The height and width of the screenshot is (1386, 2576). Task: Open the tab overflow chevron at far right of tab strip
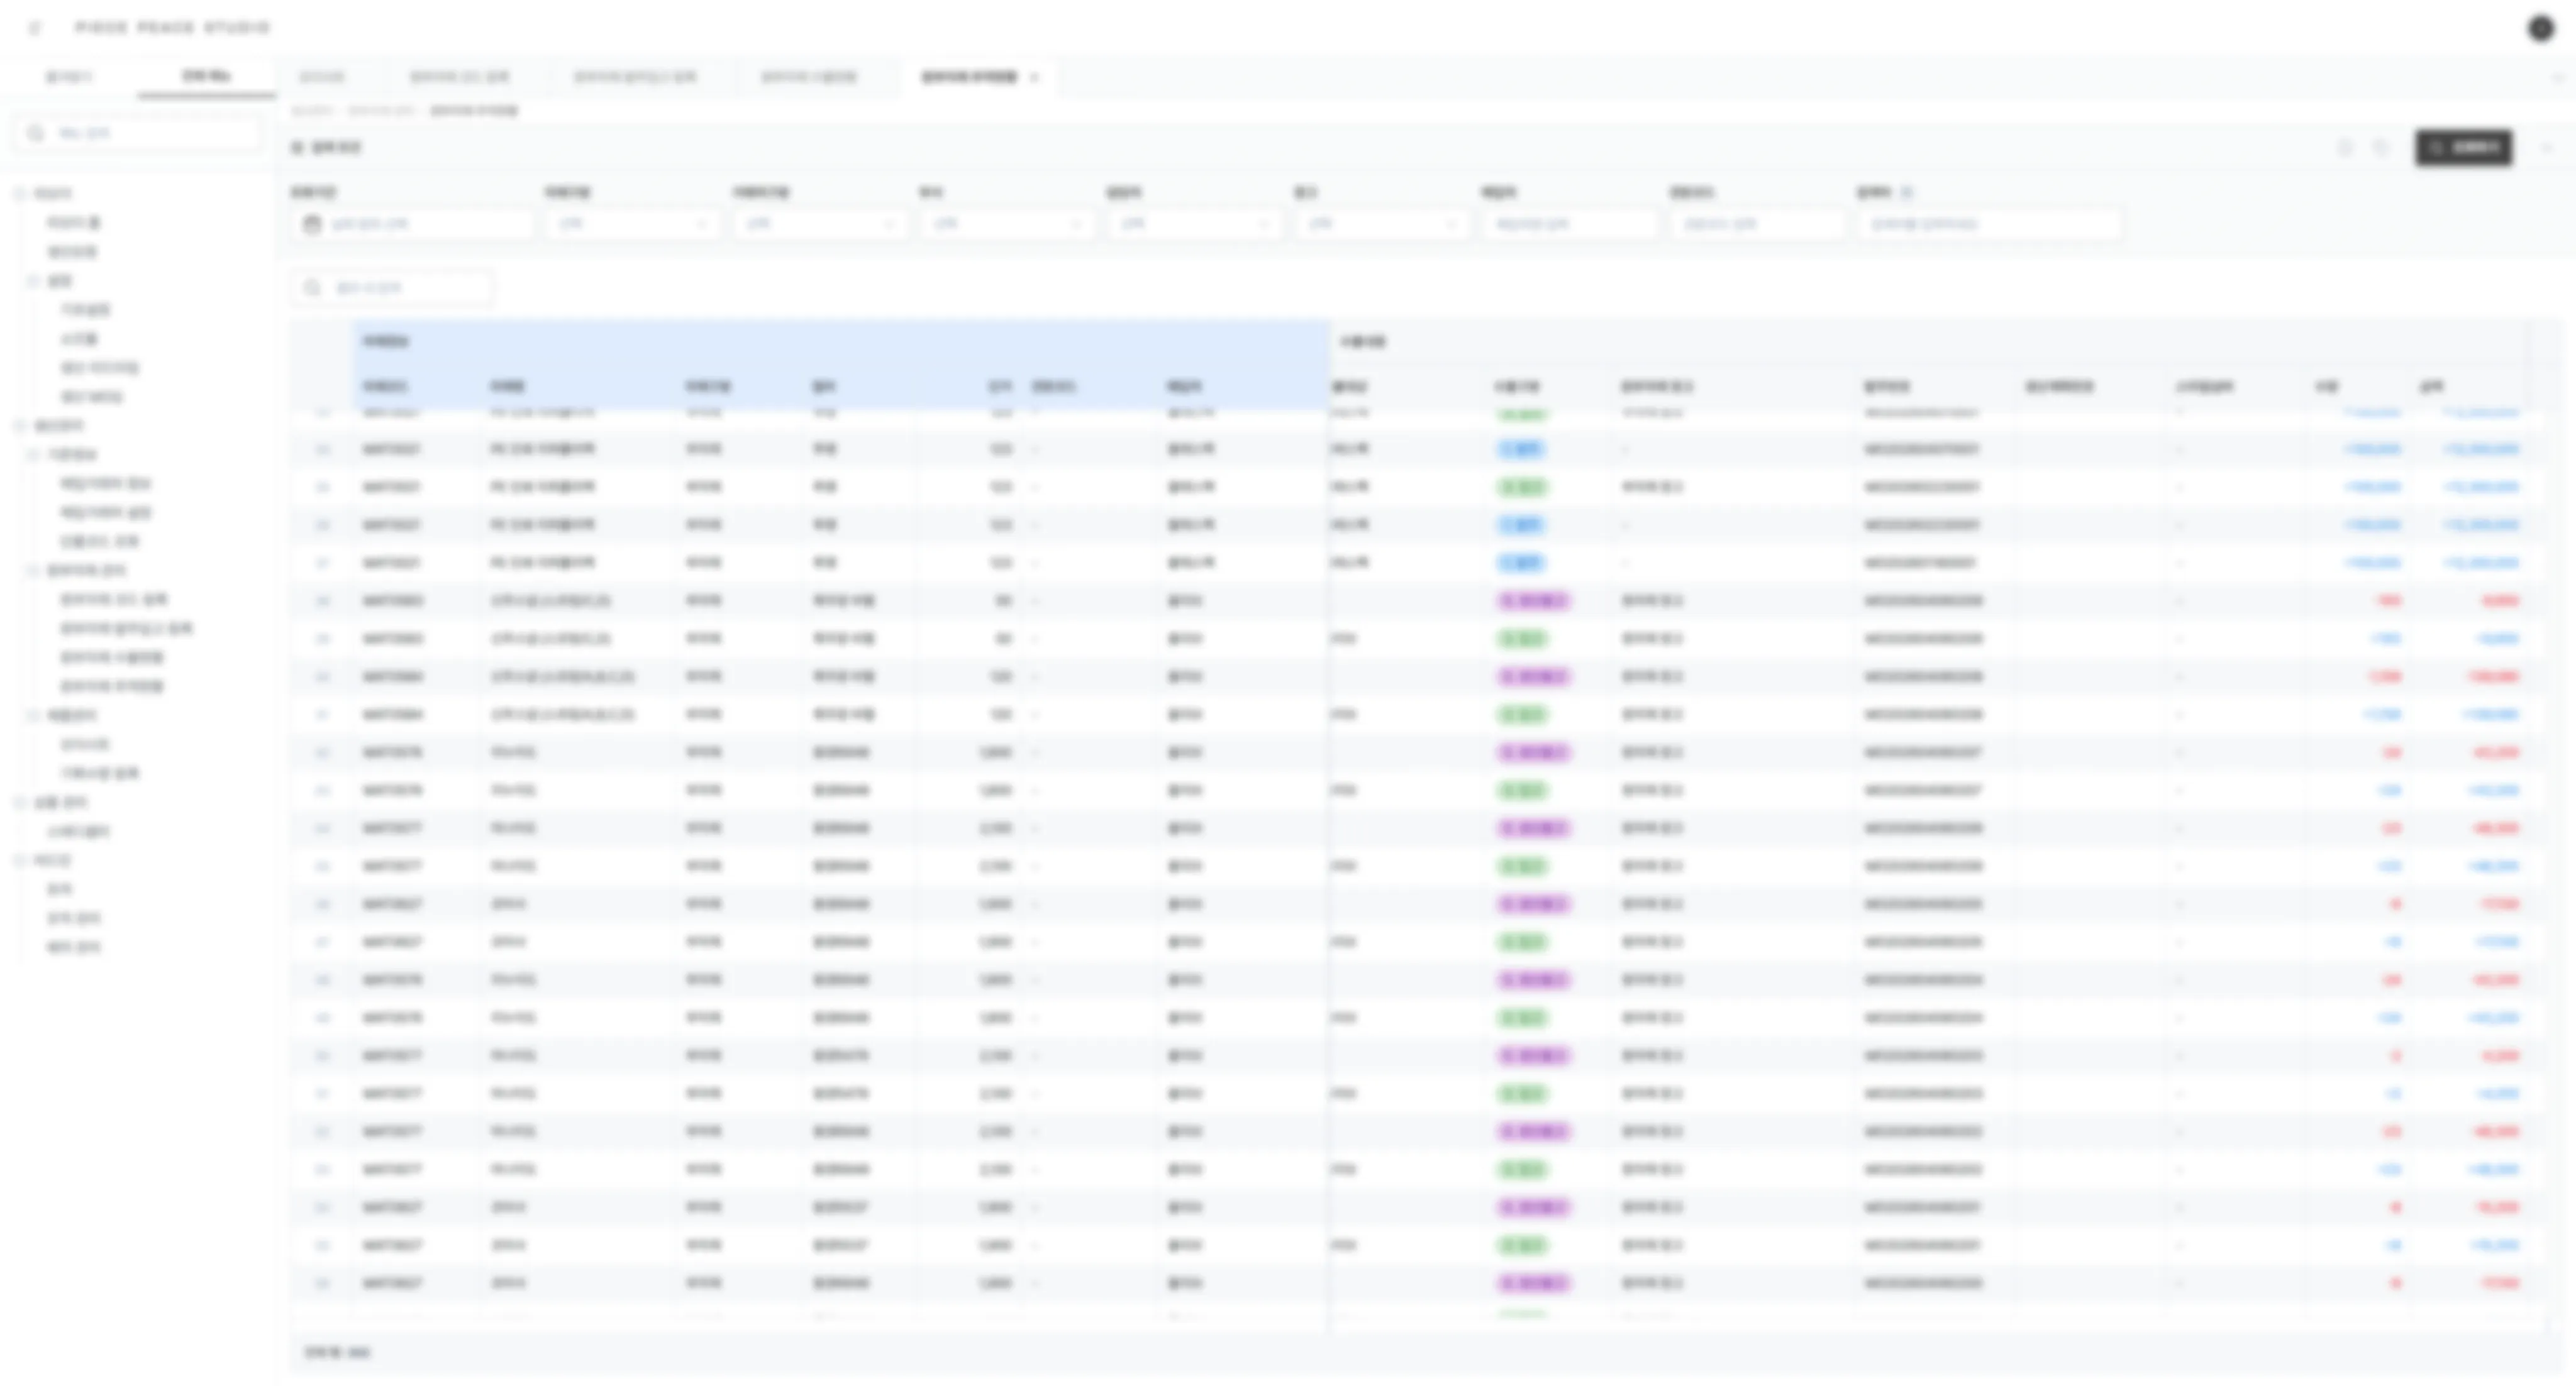coord(2558,77)
